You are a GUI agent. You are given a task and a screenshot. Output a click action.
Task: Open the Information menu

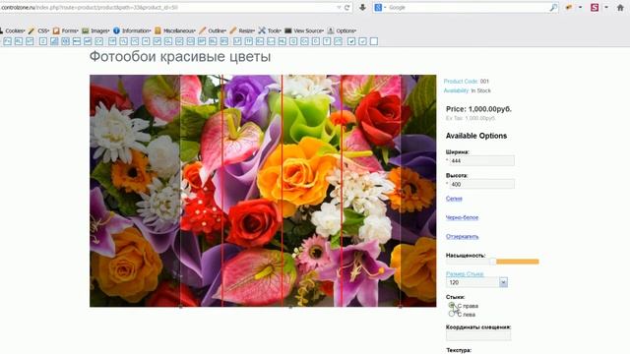(x=132, y=30)
